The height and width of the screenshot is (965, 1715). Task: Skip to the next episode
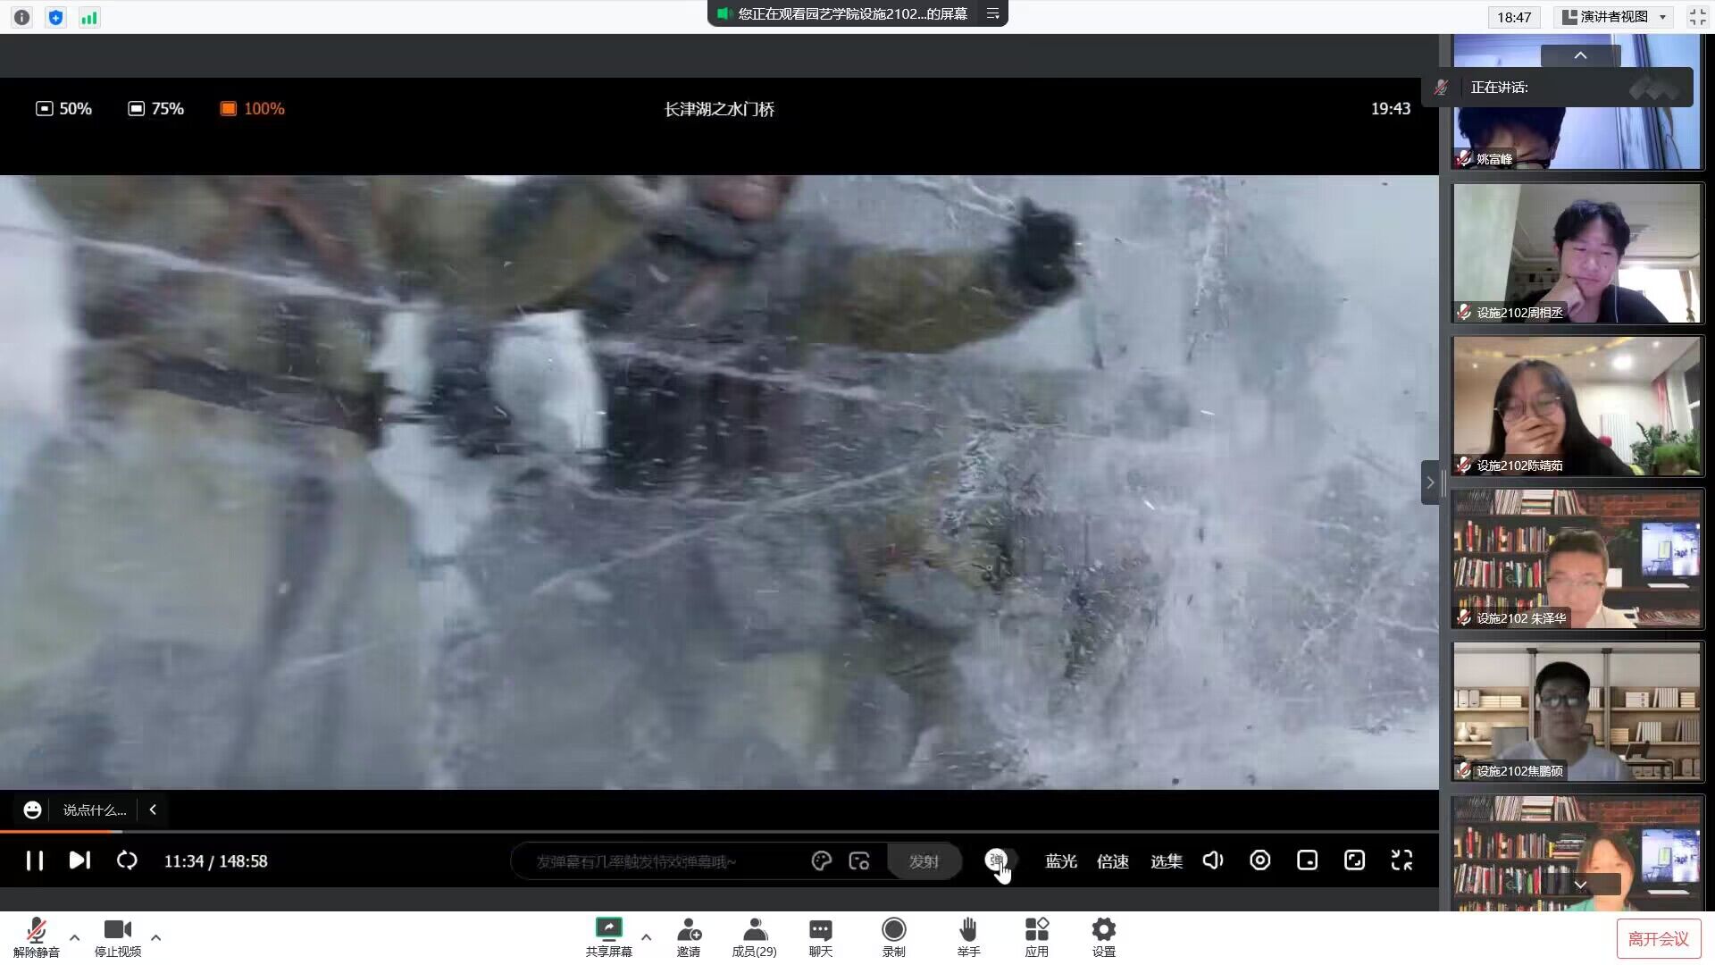tap(79, 860)
